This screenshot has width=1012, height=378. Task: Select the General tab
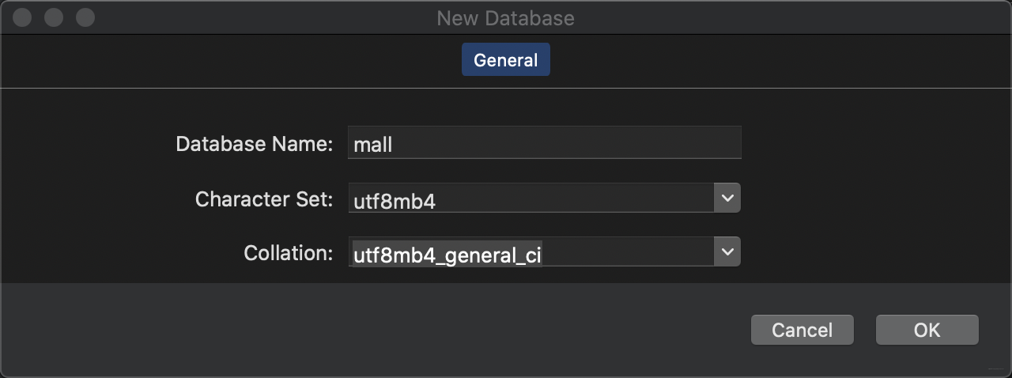pyautogui.click(x=506, y=60)
